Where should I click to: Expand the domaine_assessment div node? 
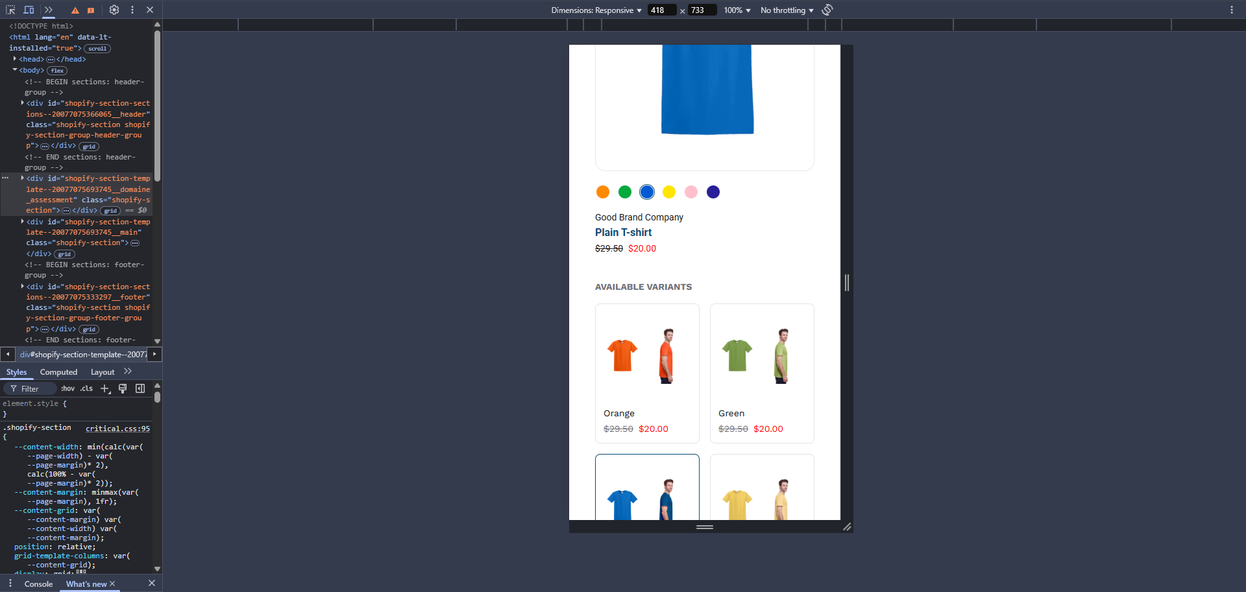(23, 178)
